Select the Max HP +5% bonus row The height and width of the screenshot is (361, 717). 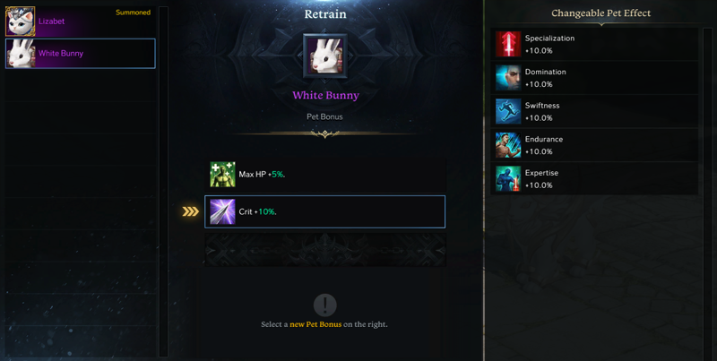click(325, 174)
